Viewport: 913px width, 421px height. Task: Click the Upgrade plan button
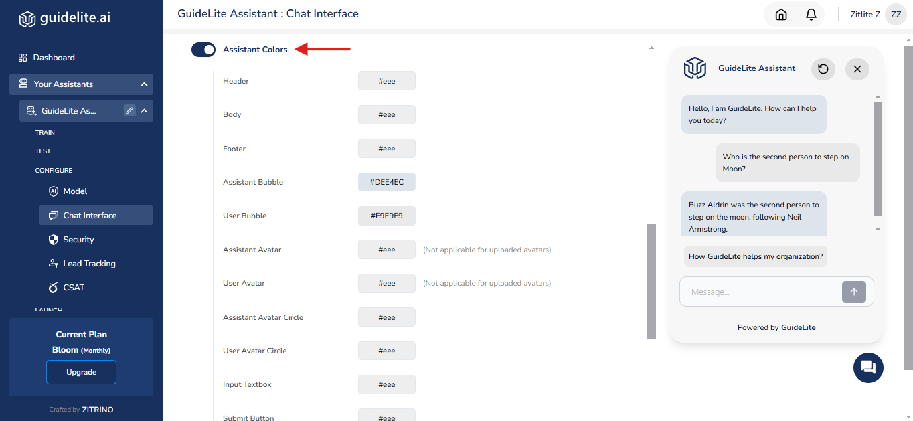81,372
